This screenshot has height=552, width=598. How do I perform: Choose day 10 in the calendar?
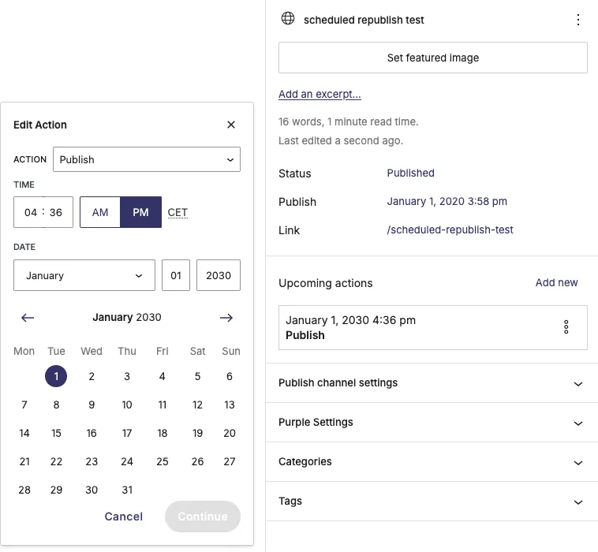pos(127,405)
